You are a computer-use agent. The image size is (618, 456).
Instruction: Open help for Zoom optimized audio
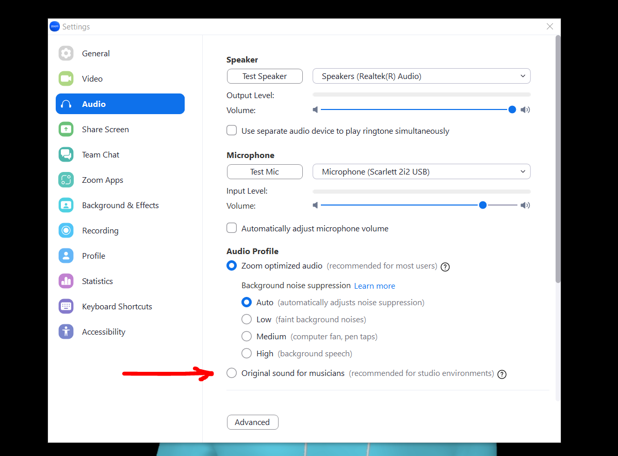coord(445,267)
